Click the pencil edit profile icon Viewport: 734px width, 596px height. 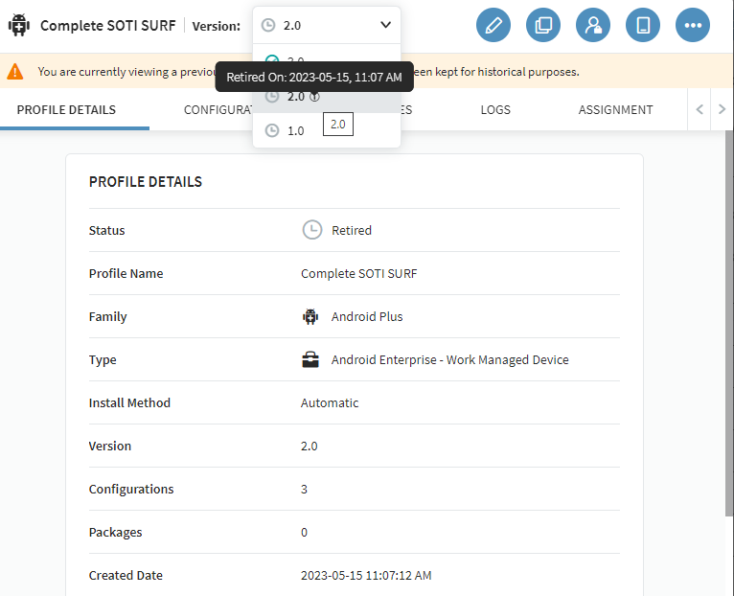493,25
